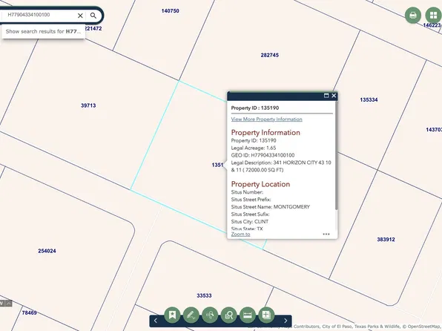Open the Print widget
This screenshot has width=442, height=331.
click(413, 15)
